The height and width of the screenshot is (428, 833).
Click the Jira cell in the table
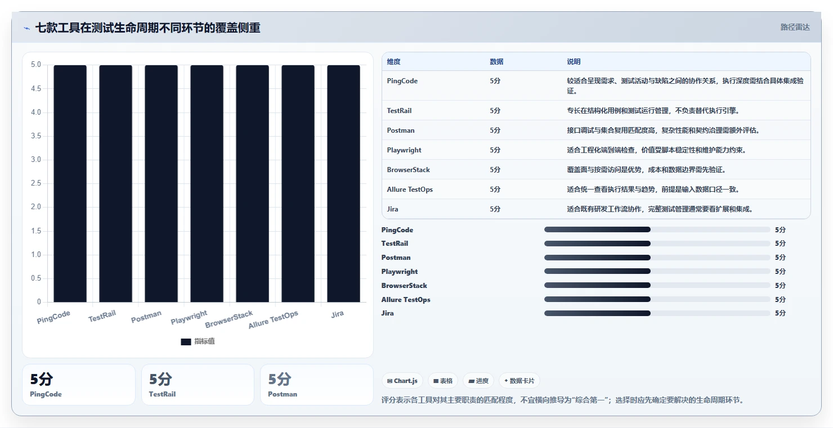click(x=393, y=209)
